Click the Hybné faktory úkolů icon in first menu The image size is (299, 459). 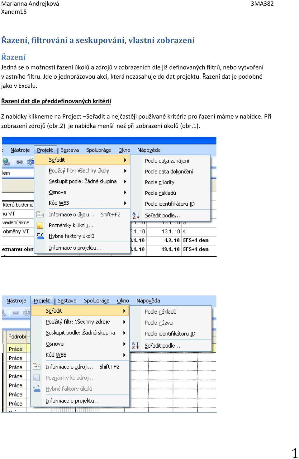[x=40, y=236]
